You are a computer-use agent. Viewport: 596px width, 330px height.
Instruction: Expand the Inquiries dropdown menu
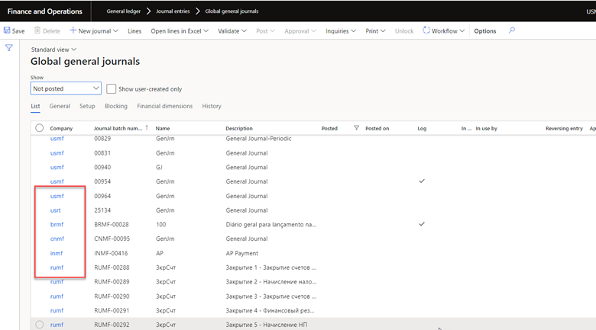tap(341, 31)
